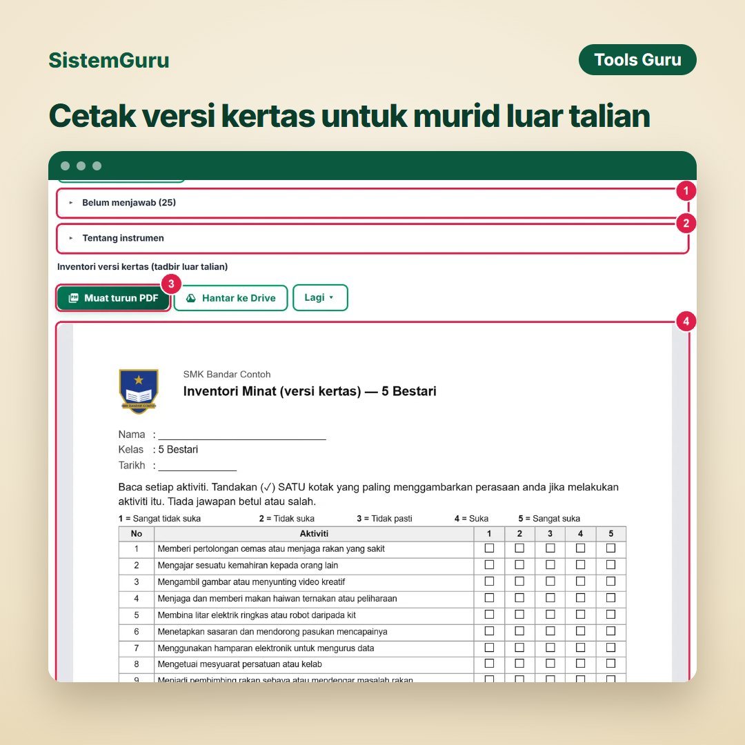Click the instruction paragraph starting Baca setiap aktiviti

pos(368,494)
